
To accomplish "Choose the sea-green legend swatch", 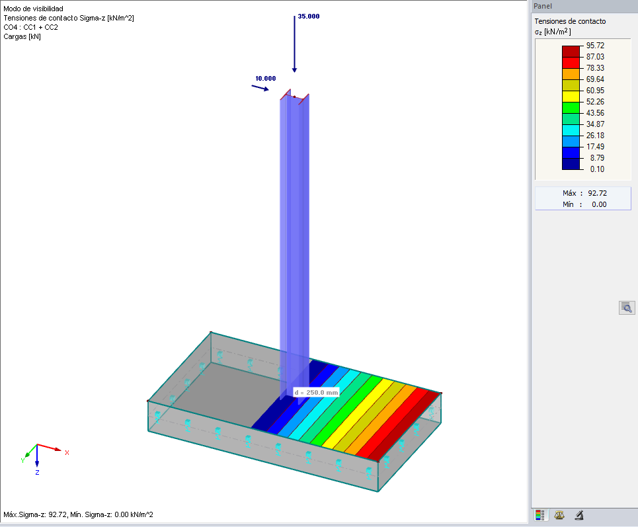I will pos(571,119).
